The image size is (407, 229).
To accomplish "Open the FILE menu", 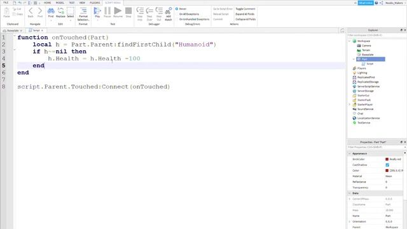I will coord(6,3).
